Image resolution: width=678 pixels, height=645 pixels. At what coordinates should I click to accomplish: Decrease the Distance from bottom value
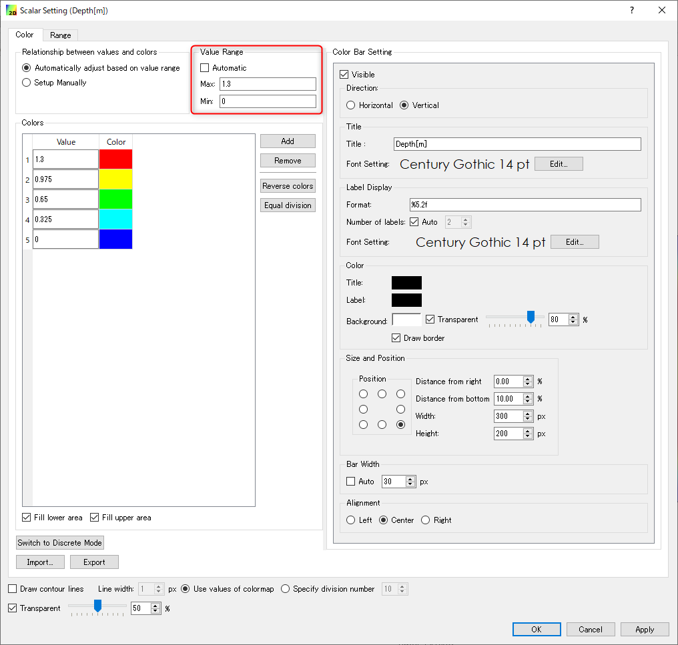tap(529, 402)
